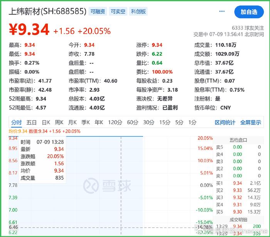Click the 市净率 value 2.93
270x237 pixels.
pos(94,90)
